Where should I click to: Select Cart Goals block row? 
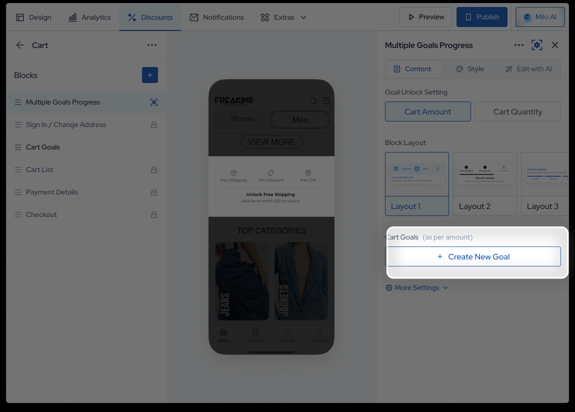click(x=86, y=147)
